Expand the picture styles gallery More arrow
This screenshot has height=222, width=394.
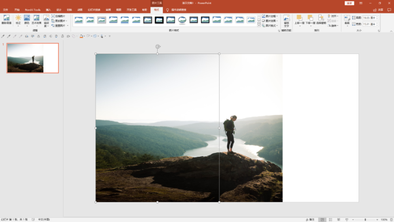(259, 25)
